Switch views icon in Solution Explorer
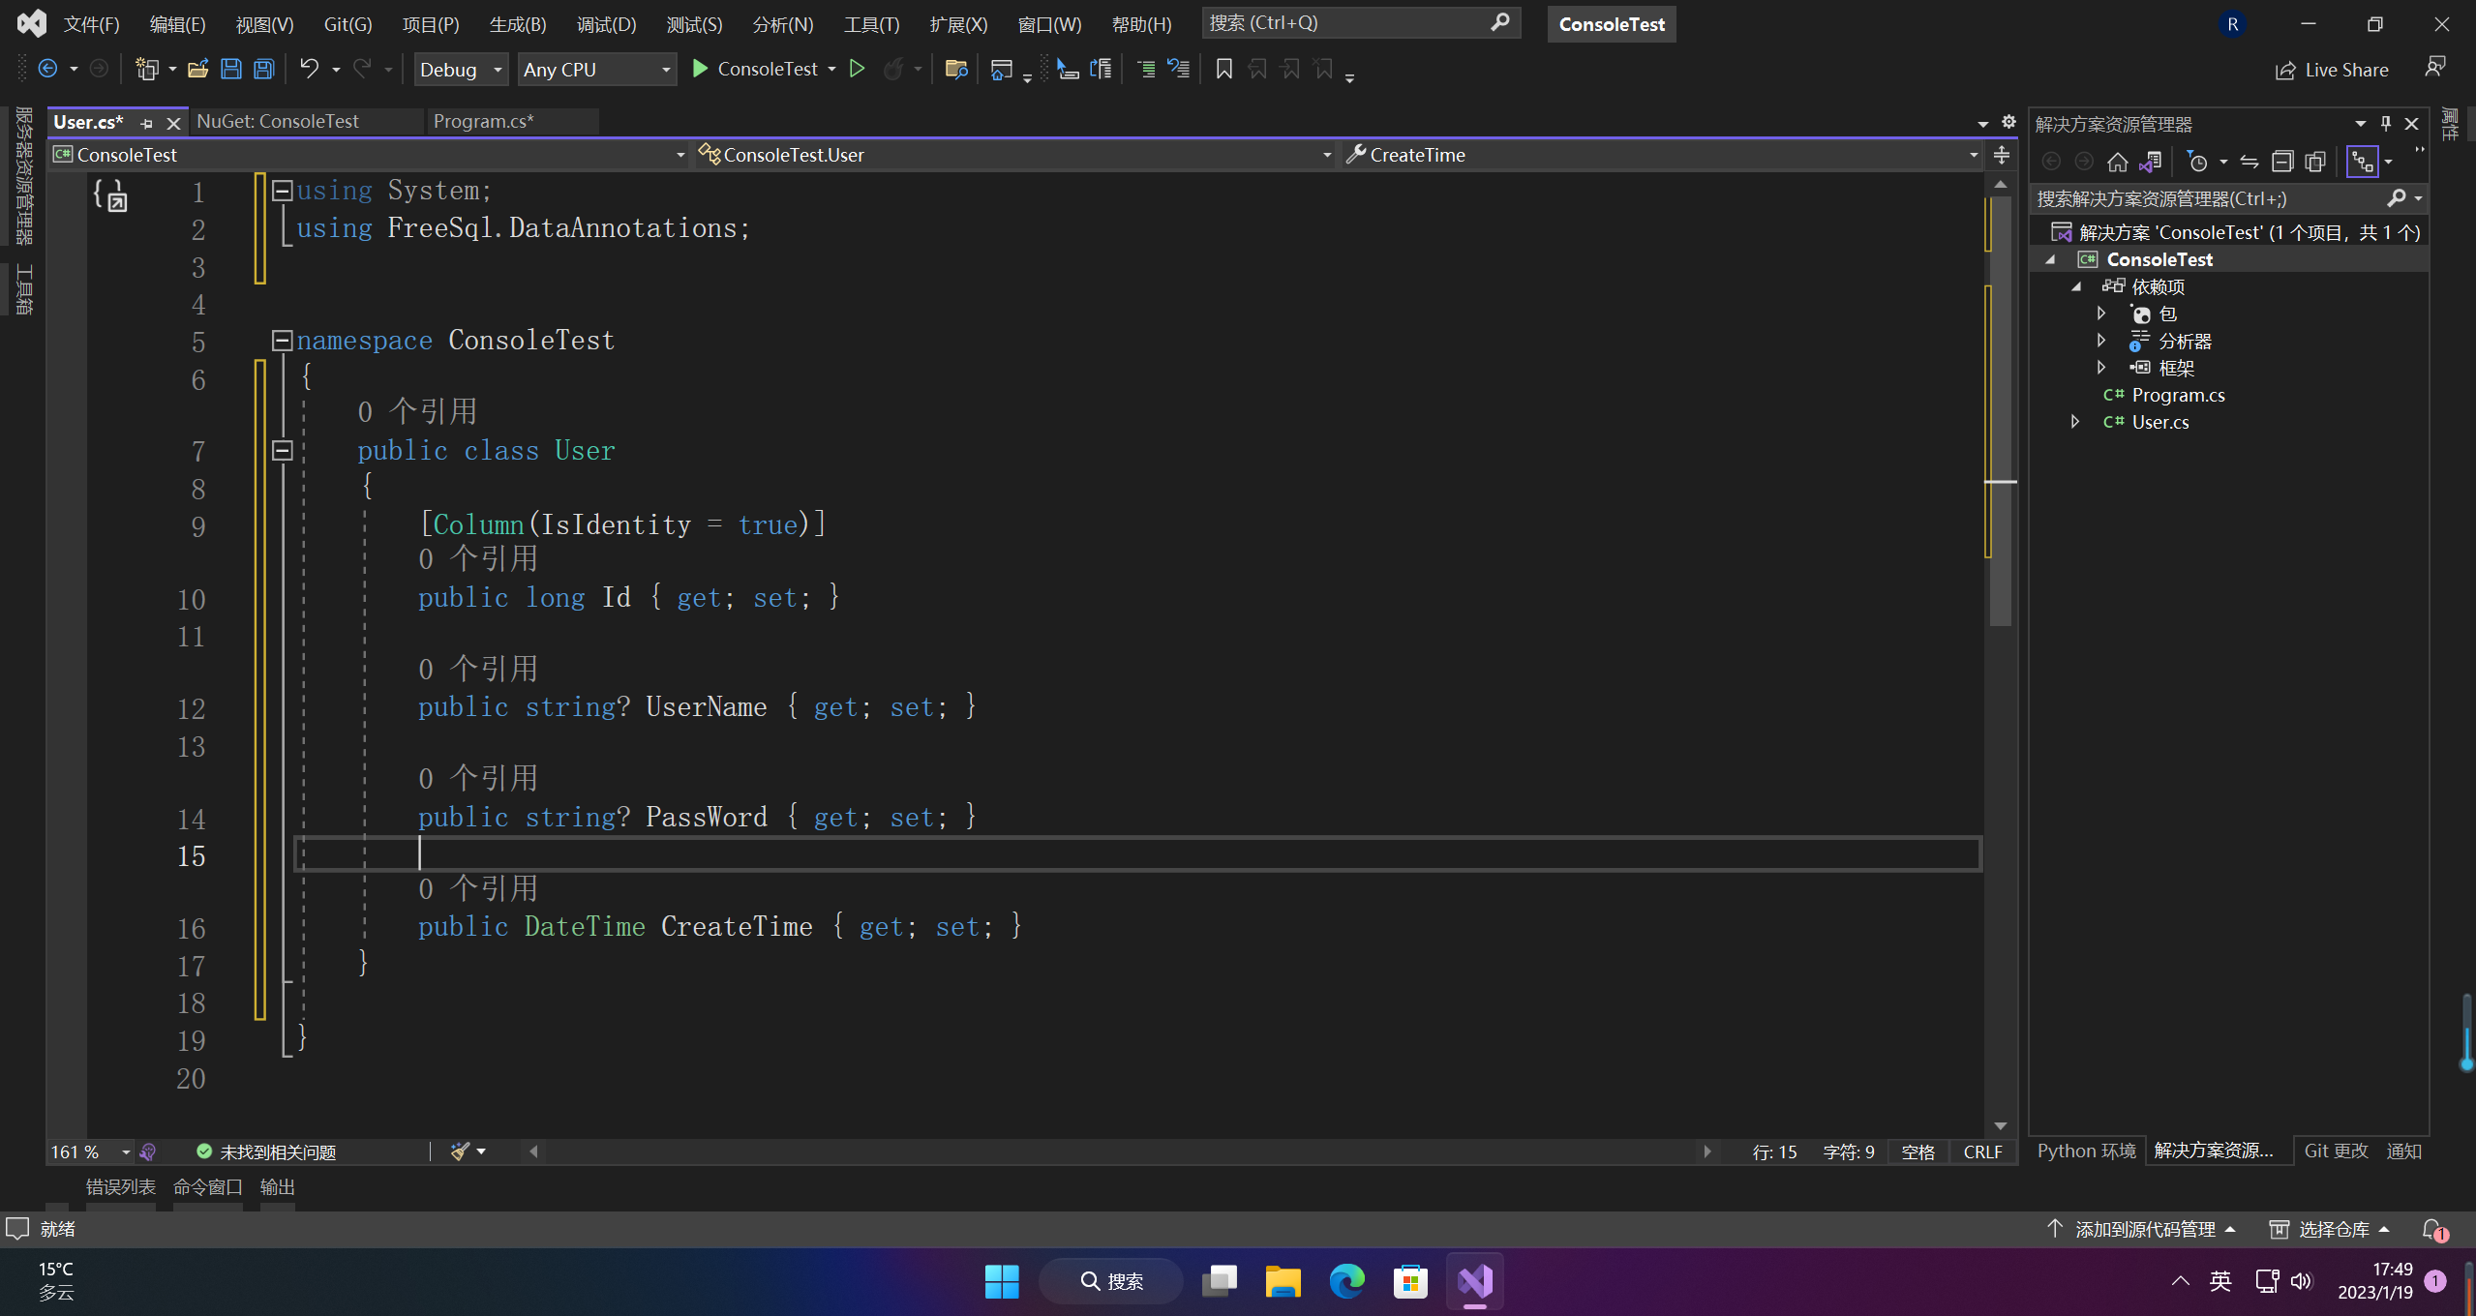Image resolution: width=2476 pixels, height=1316 pixels. (x=2151, y=162)
